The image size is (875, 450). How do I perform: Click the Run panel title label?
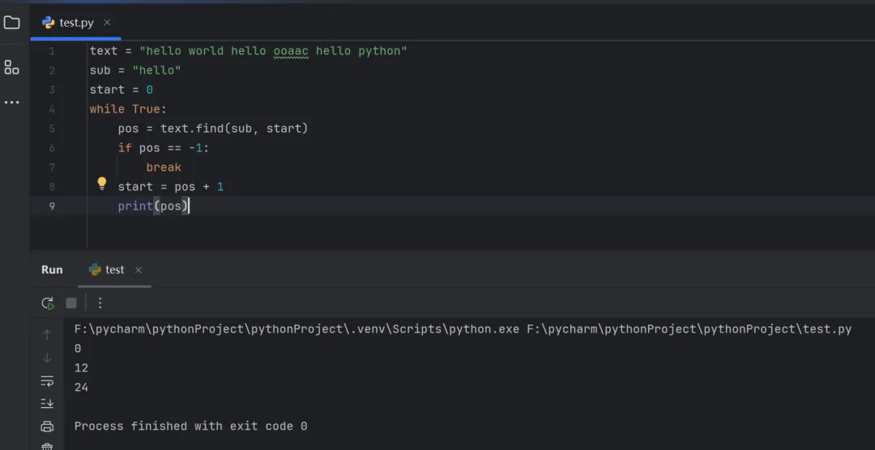point(52,270)
